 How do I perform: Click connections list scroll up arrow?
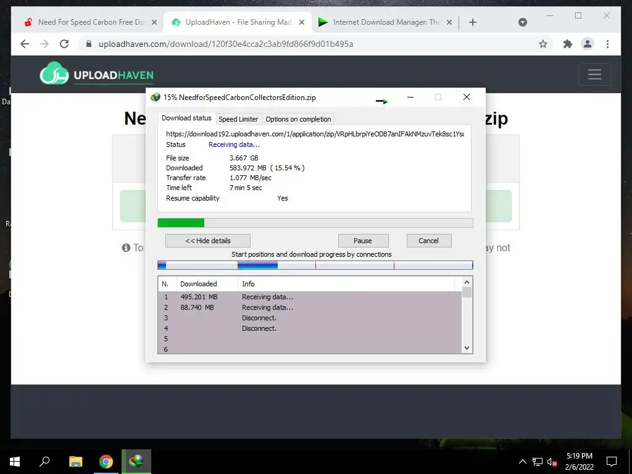point(467,282)
